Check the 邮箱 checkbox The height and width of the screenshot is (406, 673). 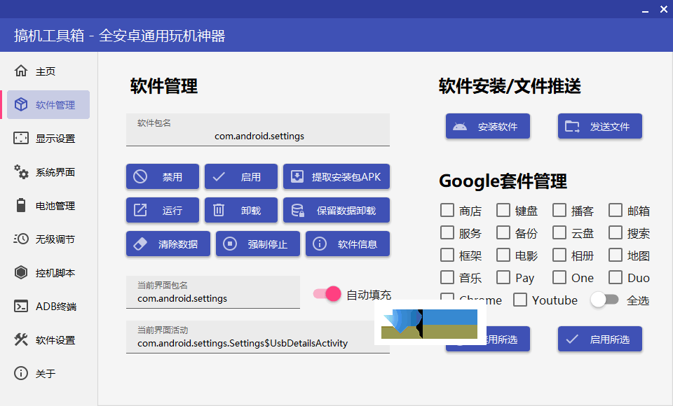point(616,210)
